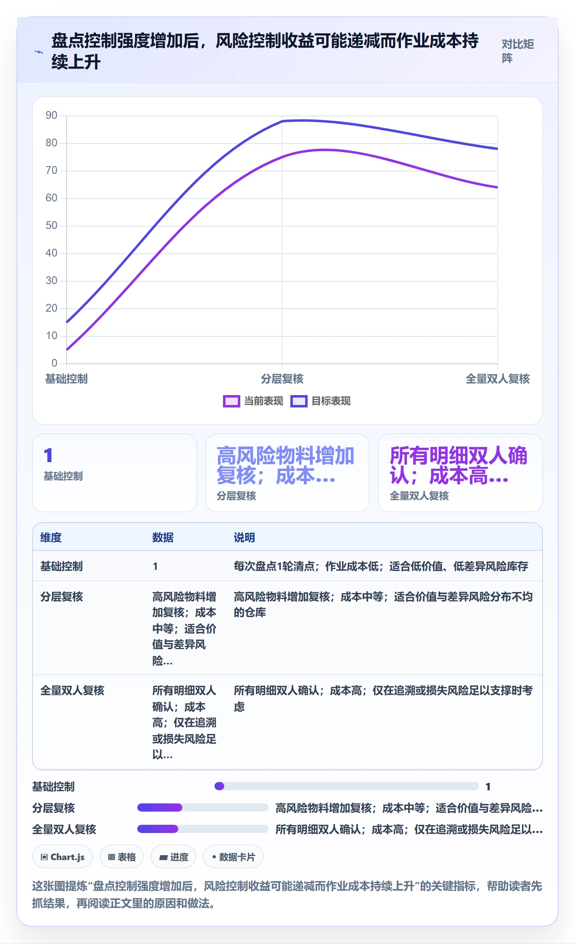This screenshot has height=944, width=575.
Task: Click the lightning bolt icon beside the title
Action: click(39, 52)
